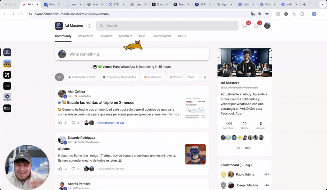Open the Leaderboards tab

pyautogui.click(x=161, y=36)
